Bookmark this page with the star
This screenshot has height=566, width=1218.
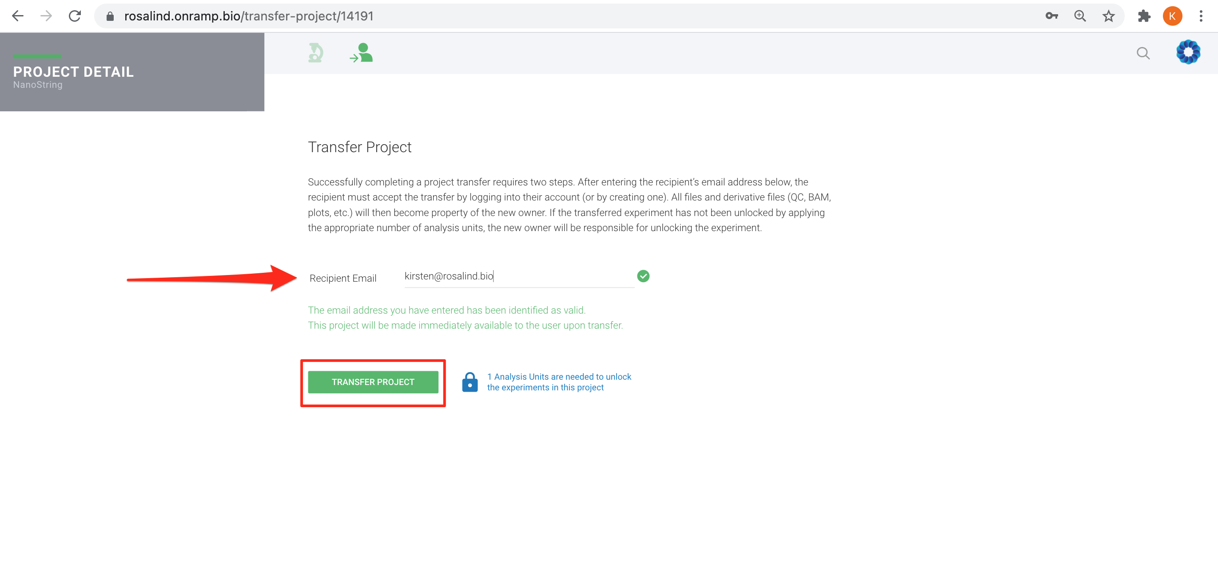pyautogui.click(x=1108, y=16)
